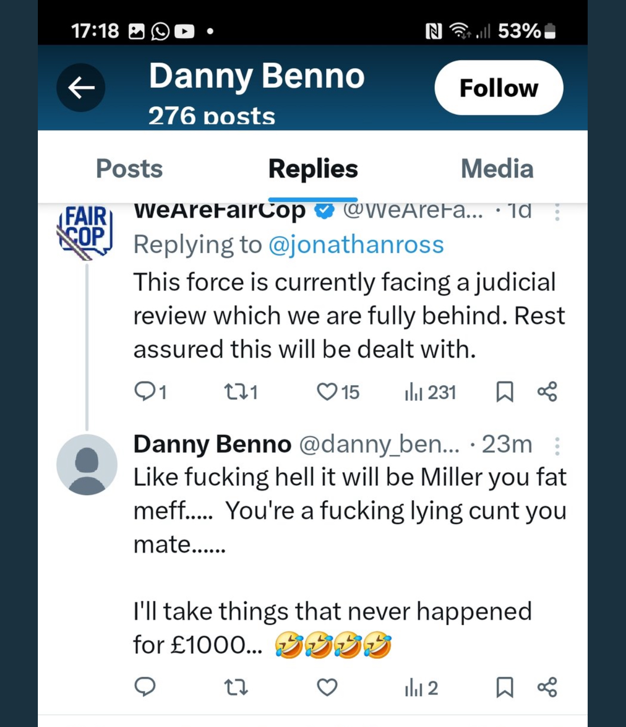Switch to the Media tab
The width and height of the screenshot is (626, 727).
[x=497, y=169]
